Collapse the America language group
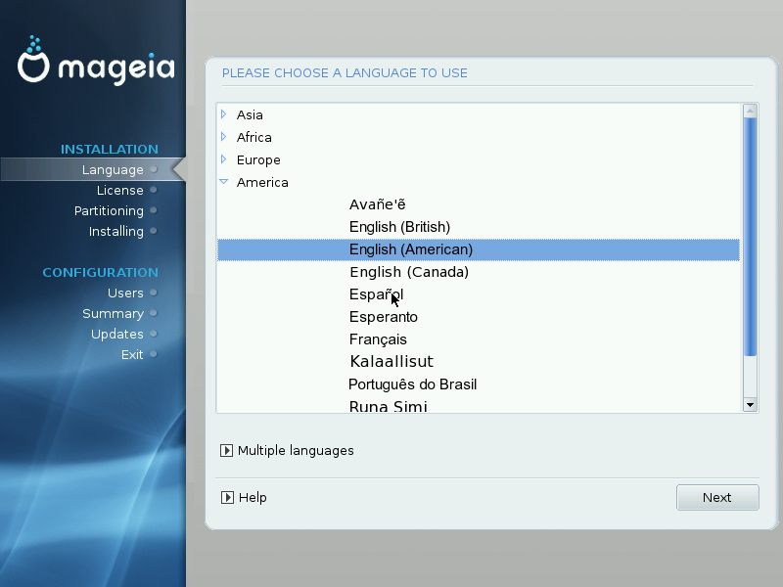The image size is (783, 587). tap(224, 182)
